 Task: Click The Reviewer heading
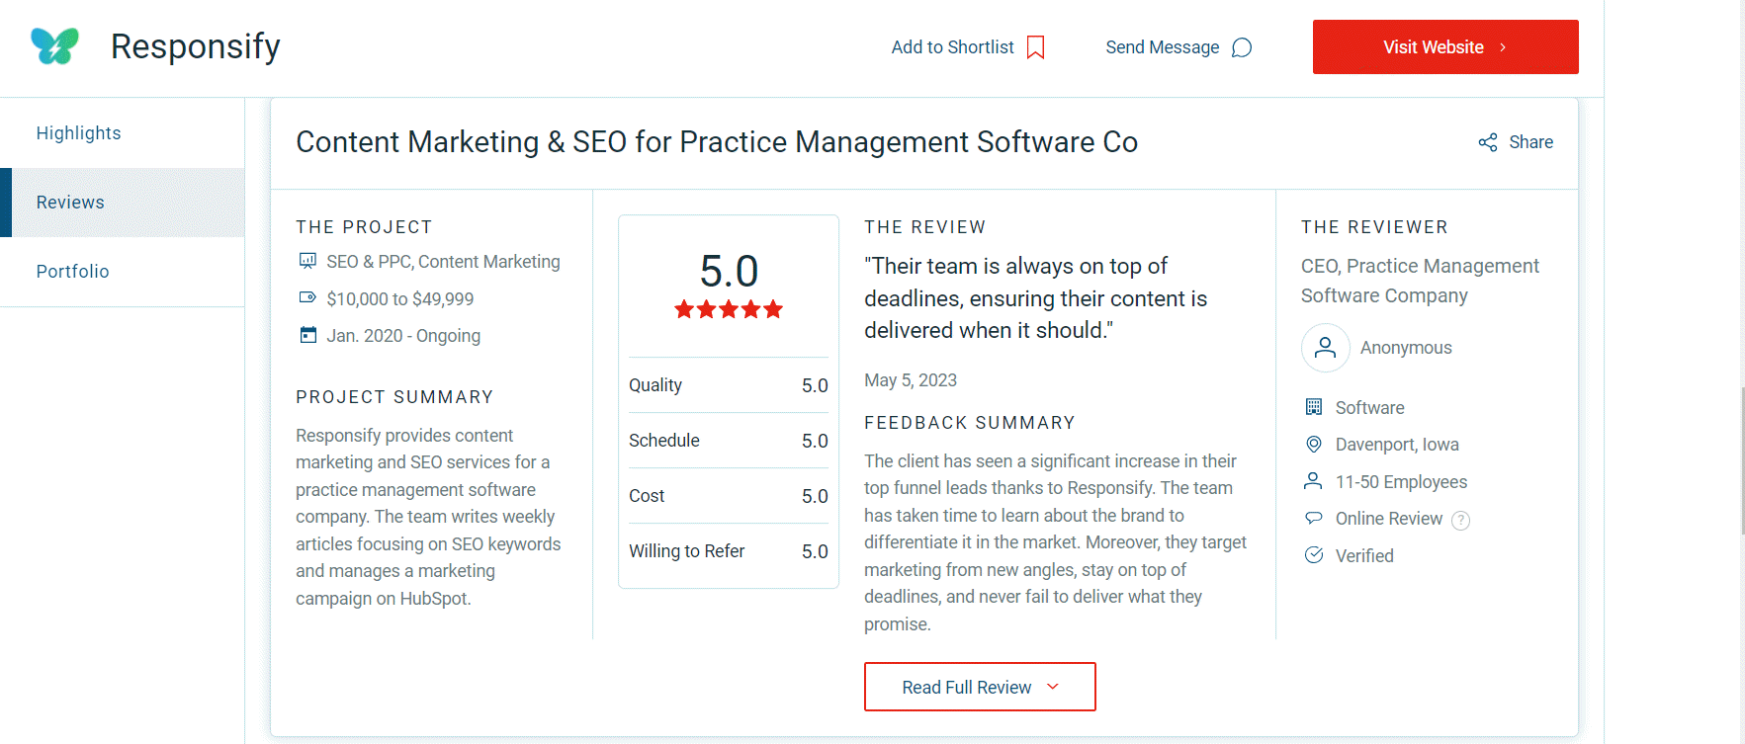coord(1374,227)
